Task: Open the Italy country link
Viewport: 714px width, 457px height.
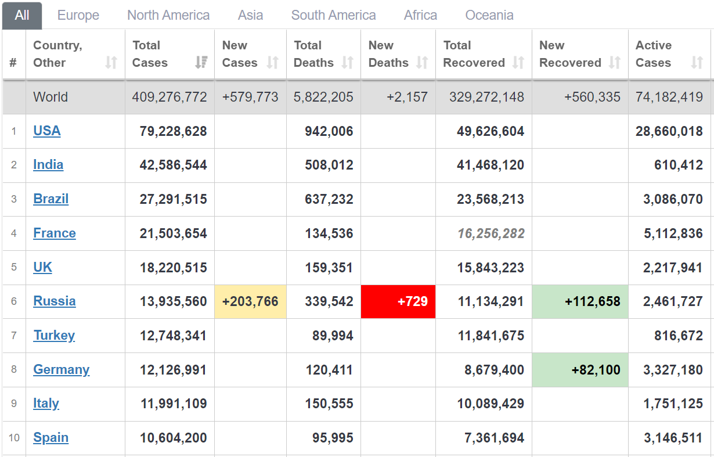Action: point(46,404)
